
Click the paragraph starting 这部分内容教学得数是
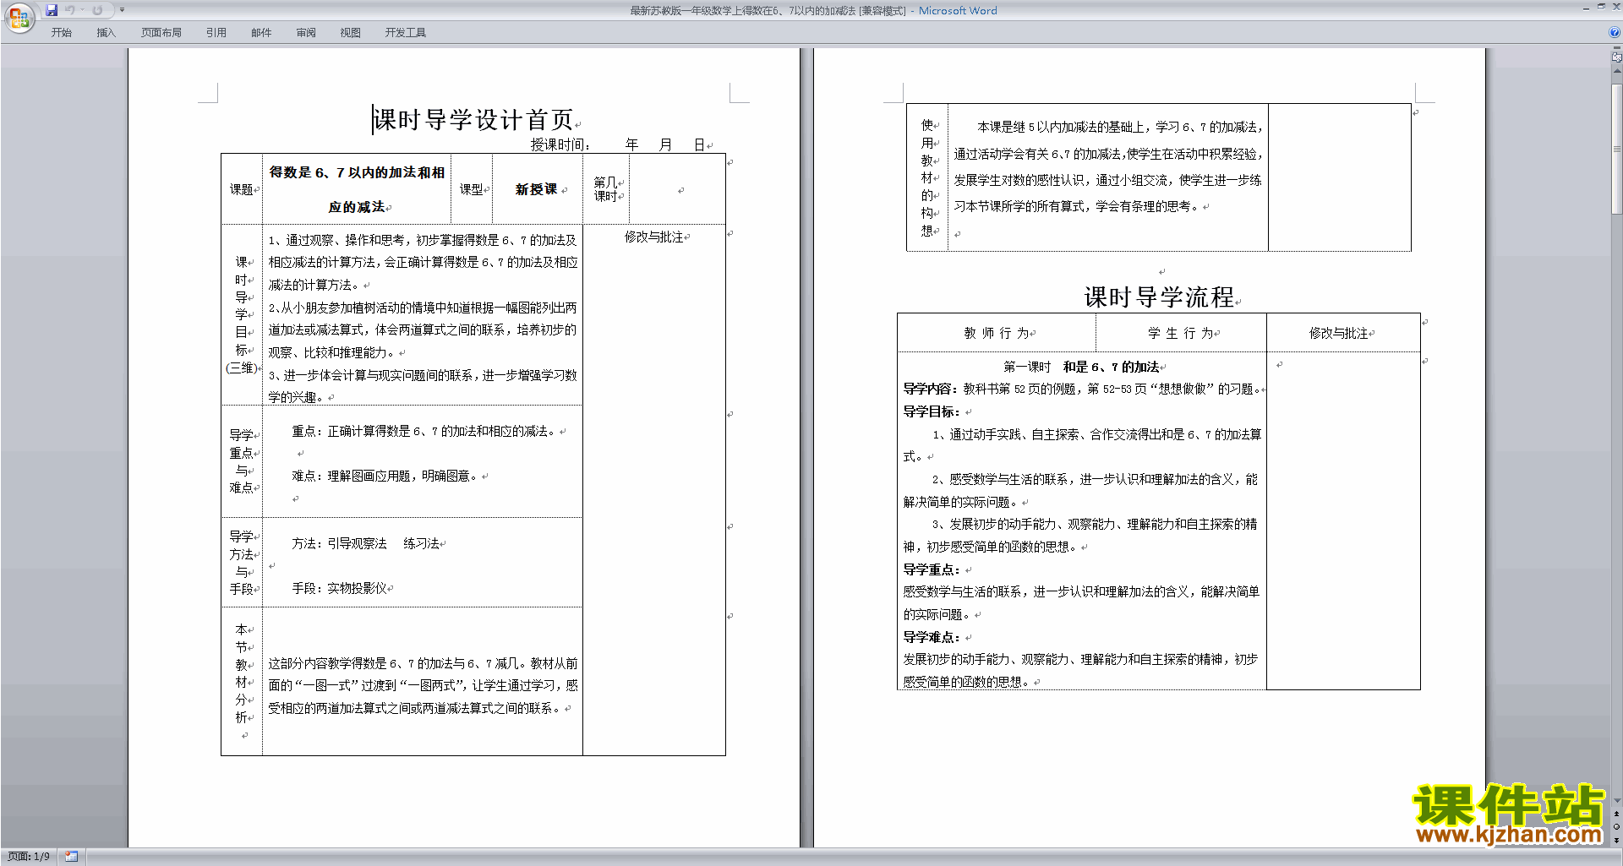pos(424,685)
